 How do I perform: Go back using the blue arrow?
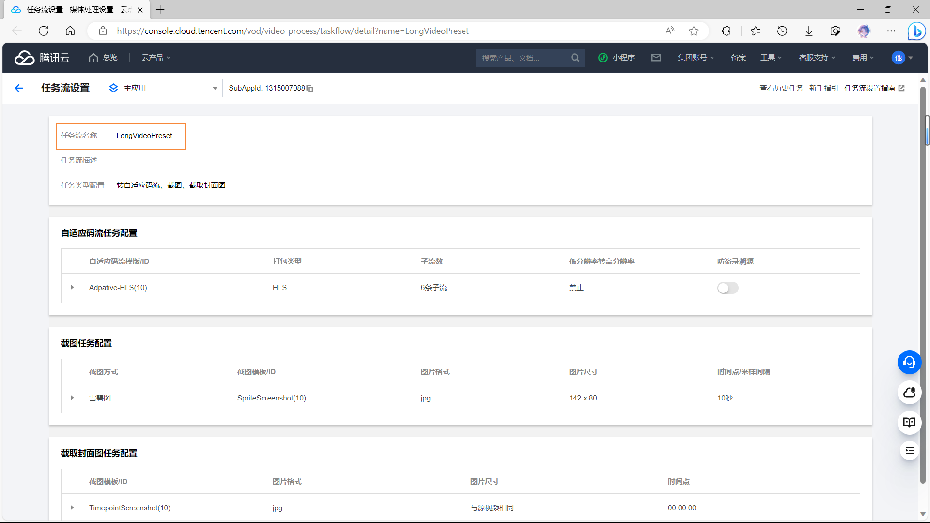pos(19,88)
